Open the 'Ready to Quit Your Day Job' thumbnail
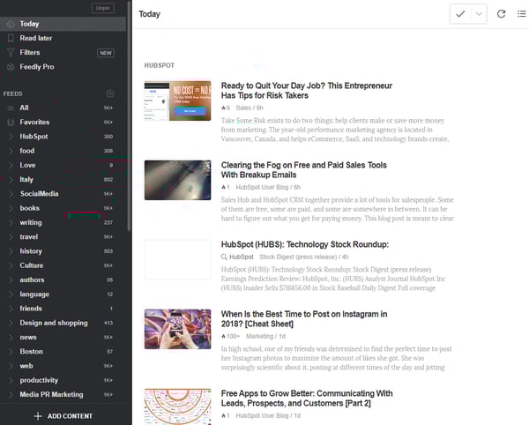This screenshot has height=425, width=529. click(177, 101)
